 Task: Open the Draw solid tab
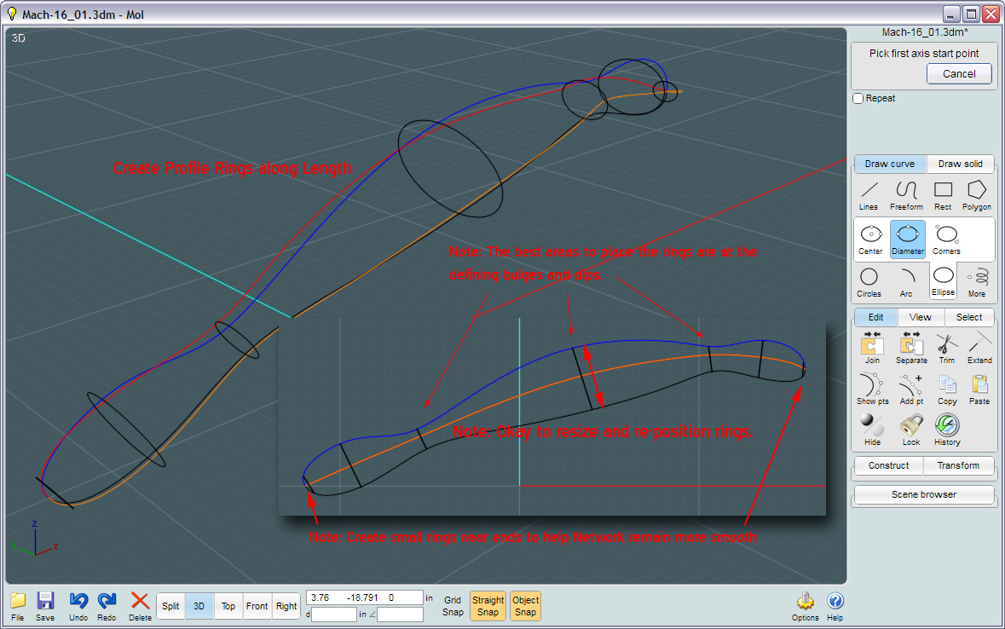click(x=960, y=164)
